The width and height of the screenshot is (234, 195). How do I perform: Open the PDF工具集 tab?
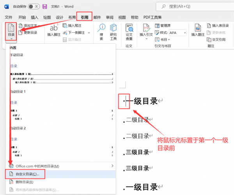click(152, 17)
